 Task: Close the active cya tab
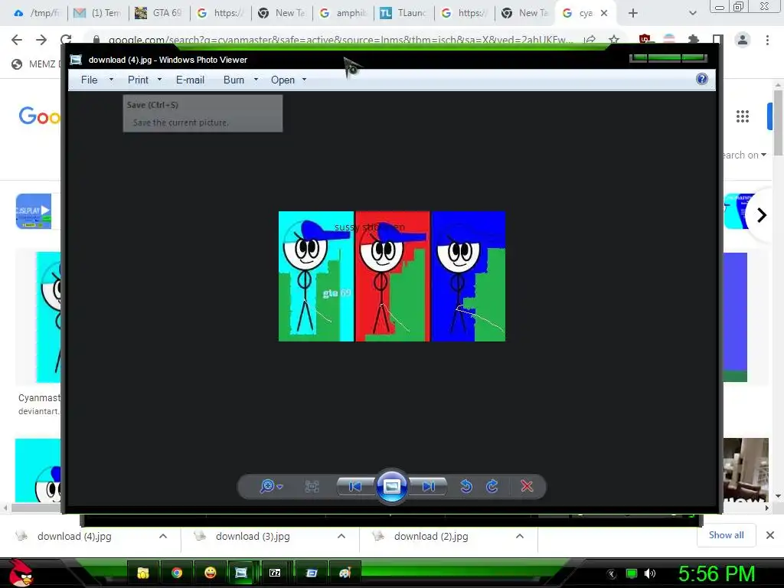(x=604, y=14)
